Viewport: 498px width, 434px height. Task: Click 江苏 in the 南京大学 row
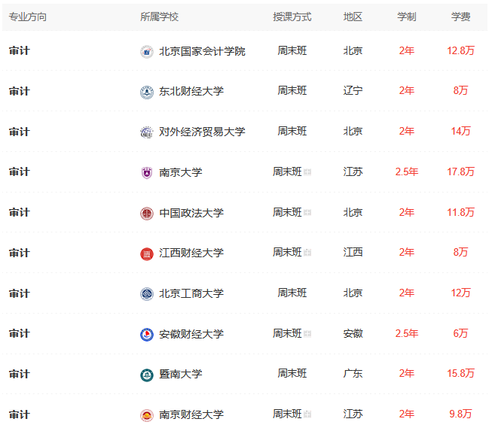pyautogui.click(x=353, y=172)
